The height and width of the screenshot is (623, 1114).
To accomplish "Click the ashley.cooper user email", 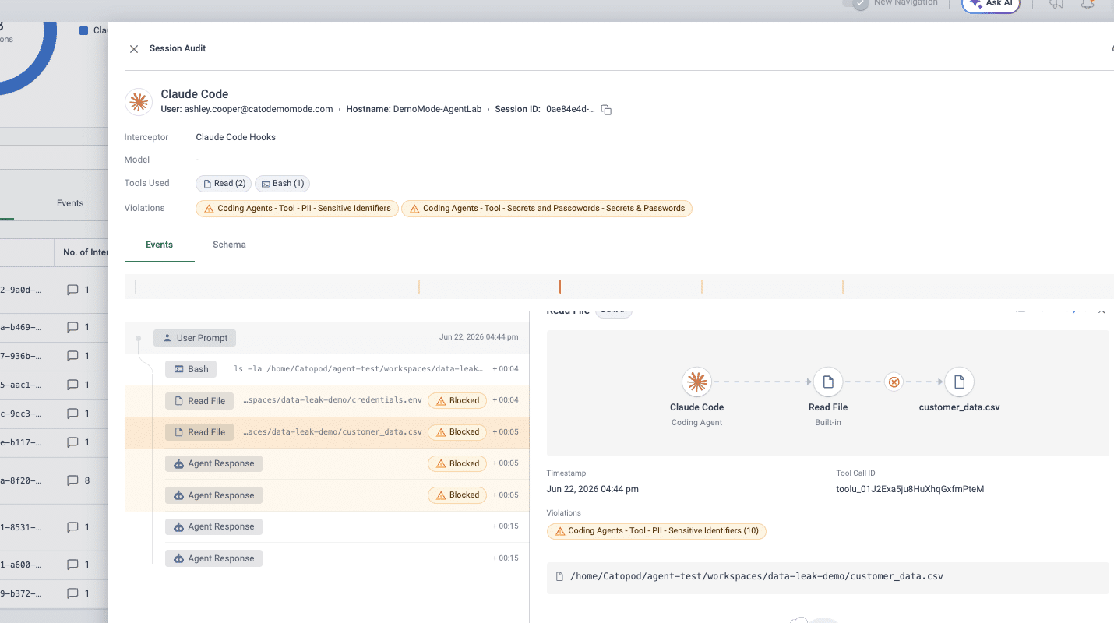I will 258,110.
